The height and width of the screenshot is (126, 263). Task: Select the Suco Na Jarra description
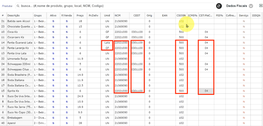tap(20, 107)
